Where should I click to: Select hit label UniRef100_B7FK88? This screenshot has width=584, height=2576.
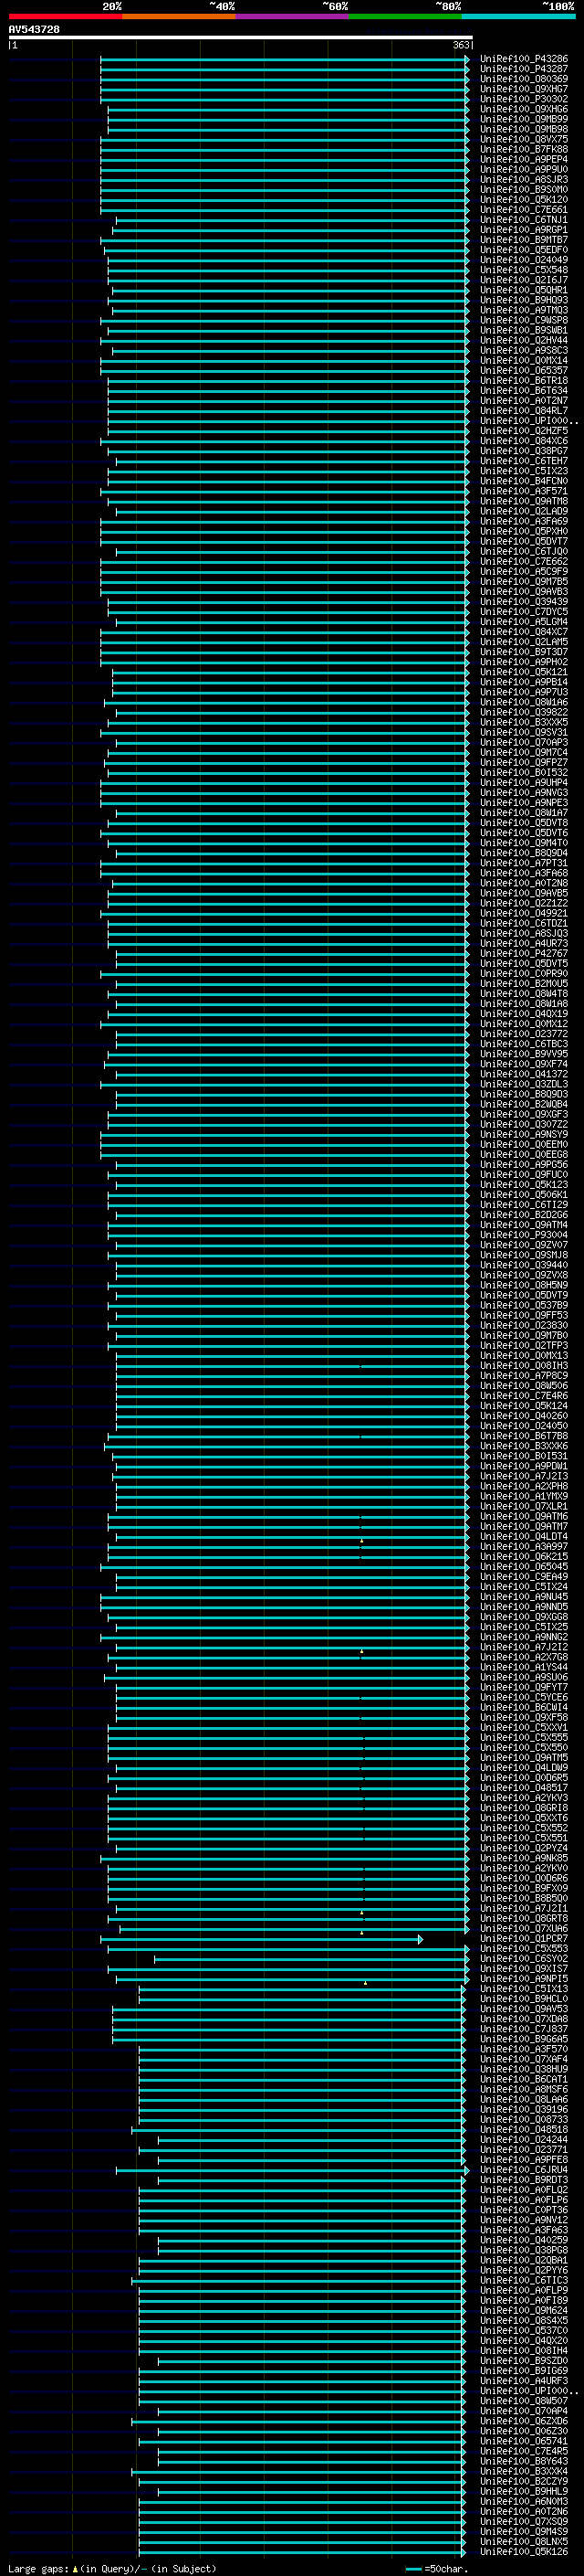(x=523, y=149)
